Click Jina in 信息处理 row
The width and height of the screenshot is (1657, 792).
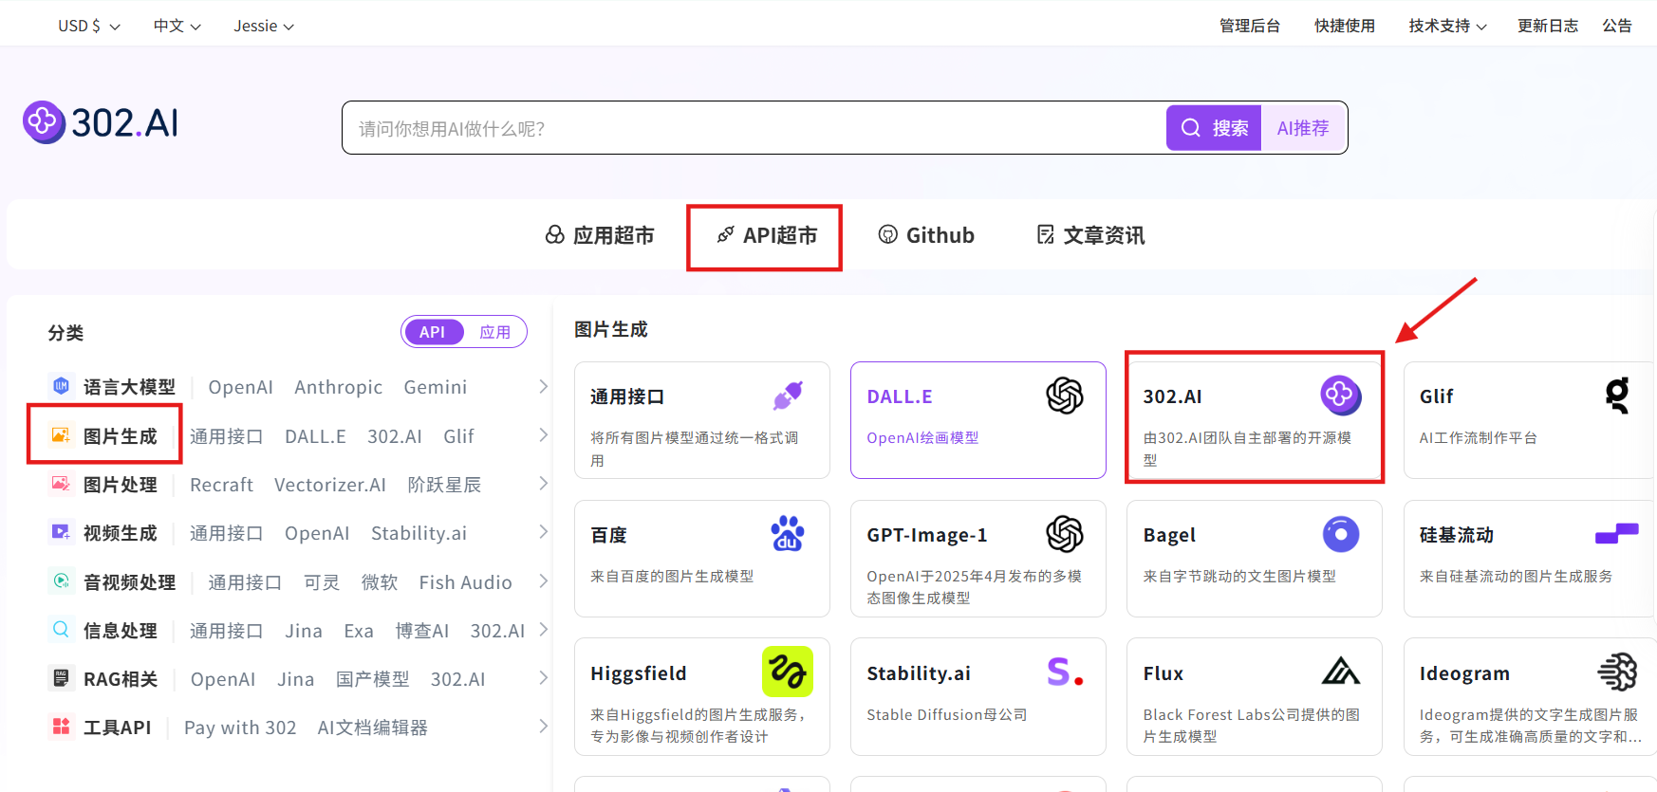pyautogui.click(x=304, y=631)
